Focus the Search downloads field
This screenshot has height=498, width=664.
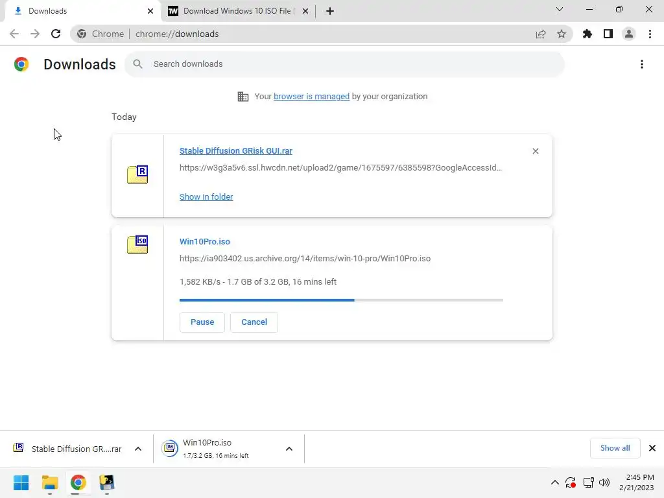pyautogui.click(x=344, y=64)
